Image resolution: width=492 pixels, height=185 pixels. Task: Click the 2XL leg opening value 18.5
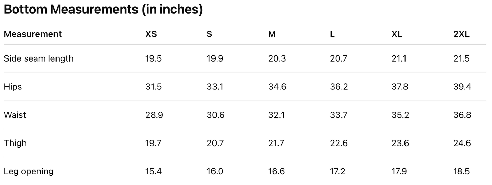(461, 171)
